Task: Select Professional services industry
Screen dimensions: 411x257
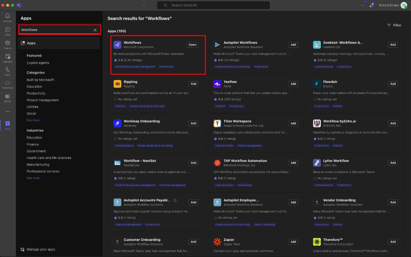Action: tap(43, 171)
